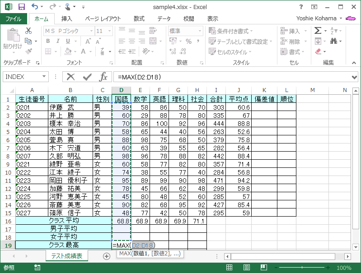The image size is (361, 273).
Task: Click the Cut scissors icon
Action: pos(28,31)
